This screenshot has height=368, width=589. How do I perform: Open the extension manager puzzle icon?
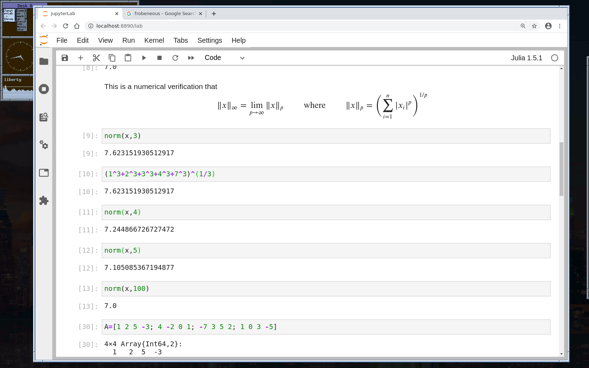(44, 200)
